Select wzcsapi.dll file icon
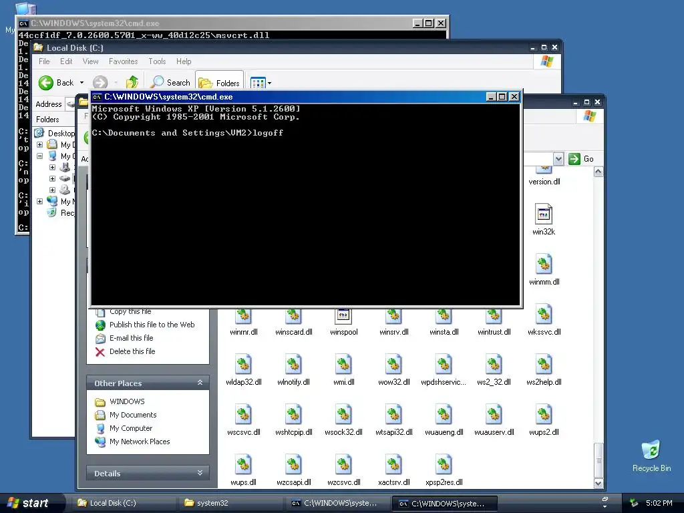This screenshot has height=513, width=684. tap(294, 465)
